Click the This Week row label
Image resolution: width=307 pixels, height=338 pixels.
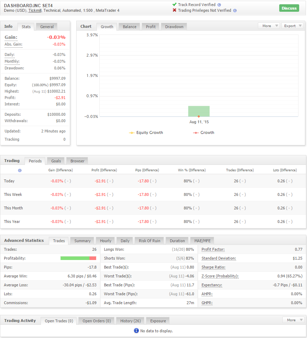pos(13,194)
